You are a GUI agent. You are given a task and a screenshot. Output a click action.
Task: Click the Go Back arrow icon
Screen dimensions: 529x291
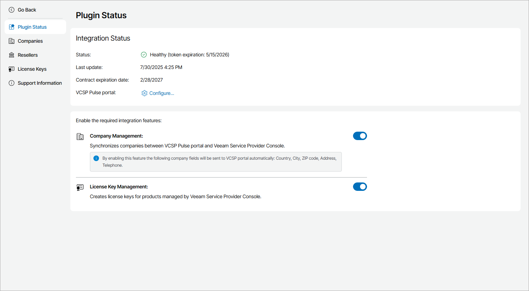[12, 10]
